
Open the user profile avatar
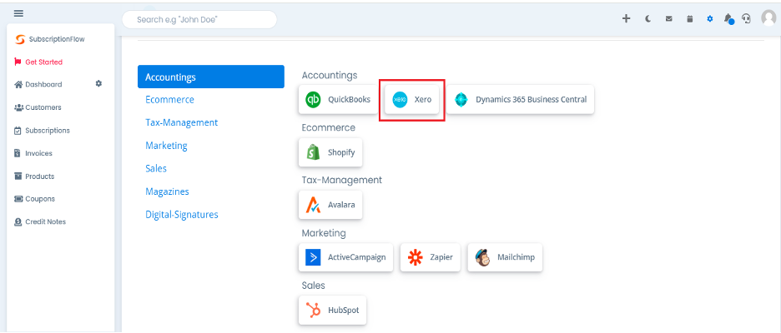click(x=768, y=18)
